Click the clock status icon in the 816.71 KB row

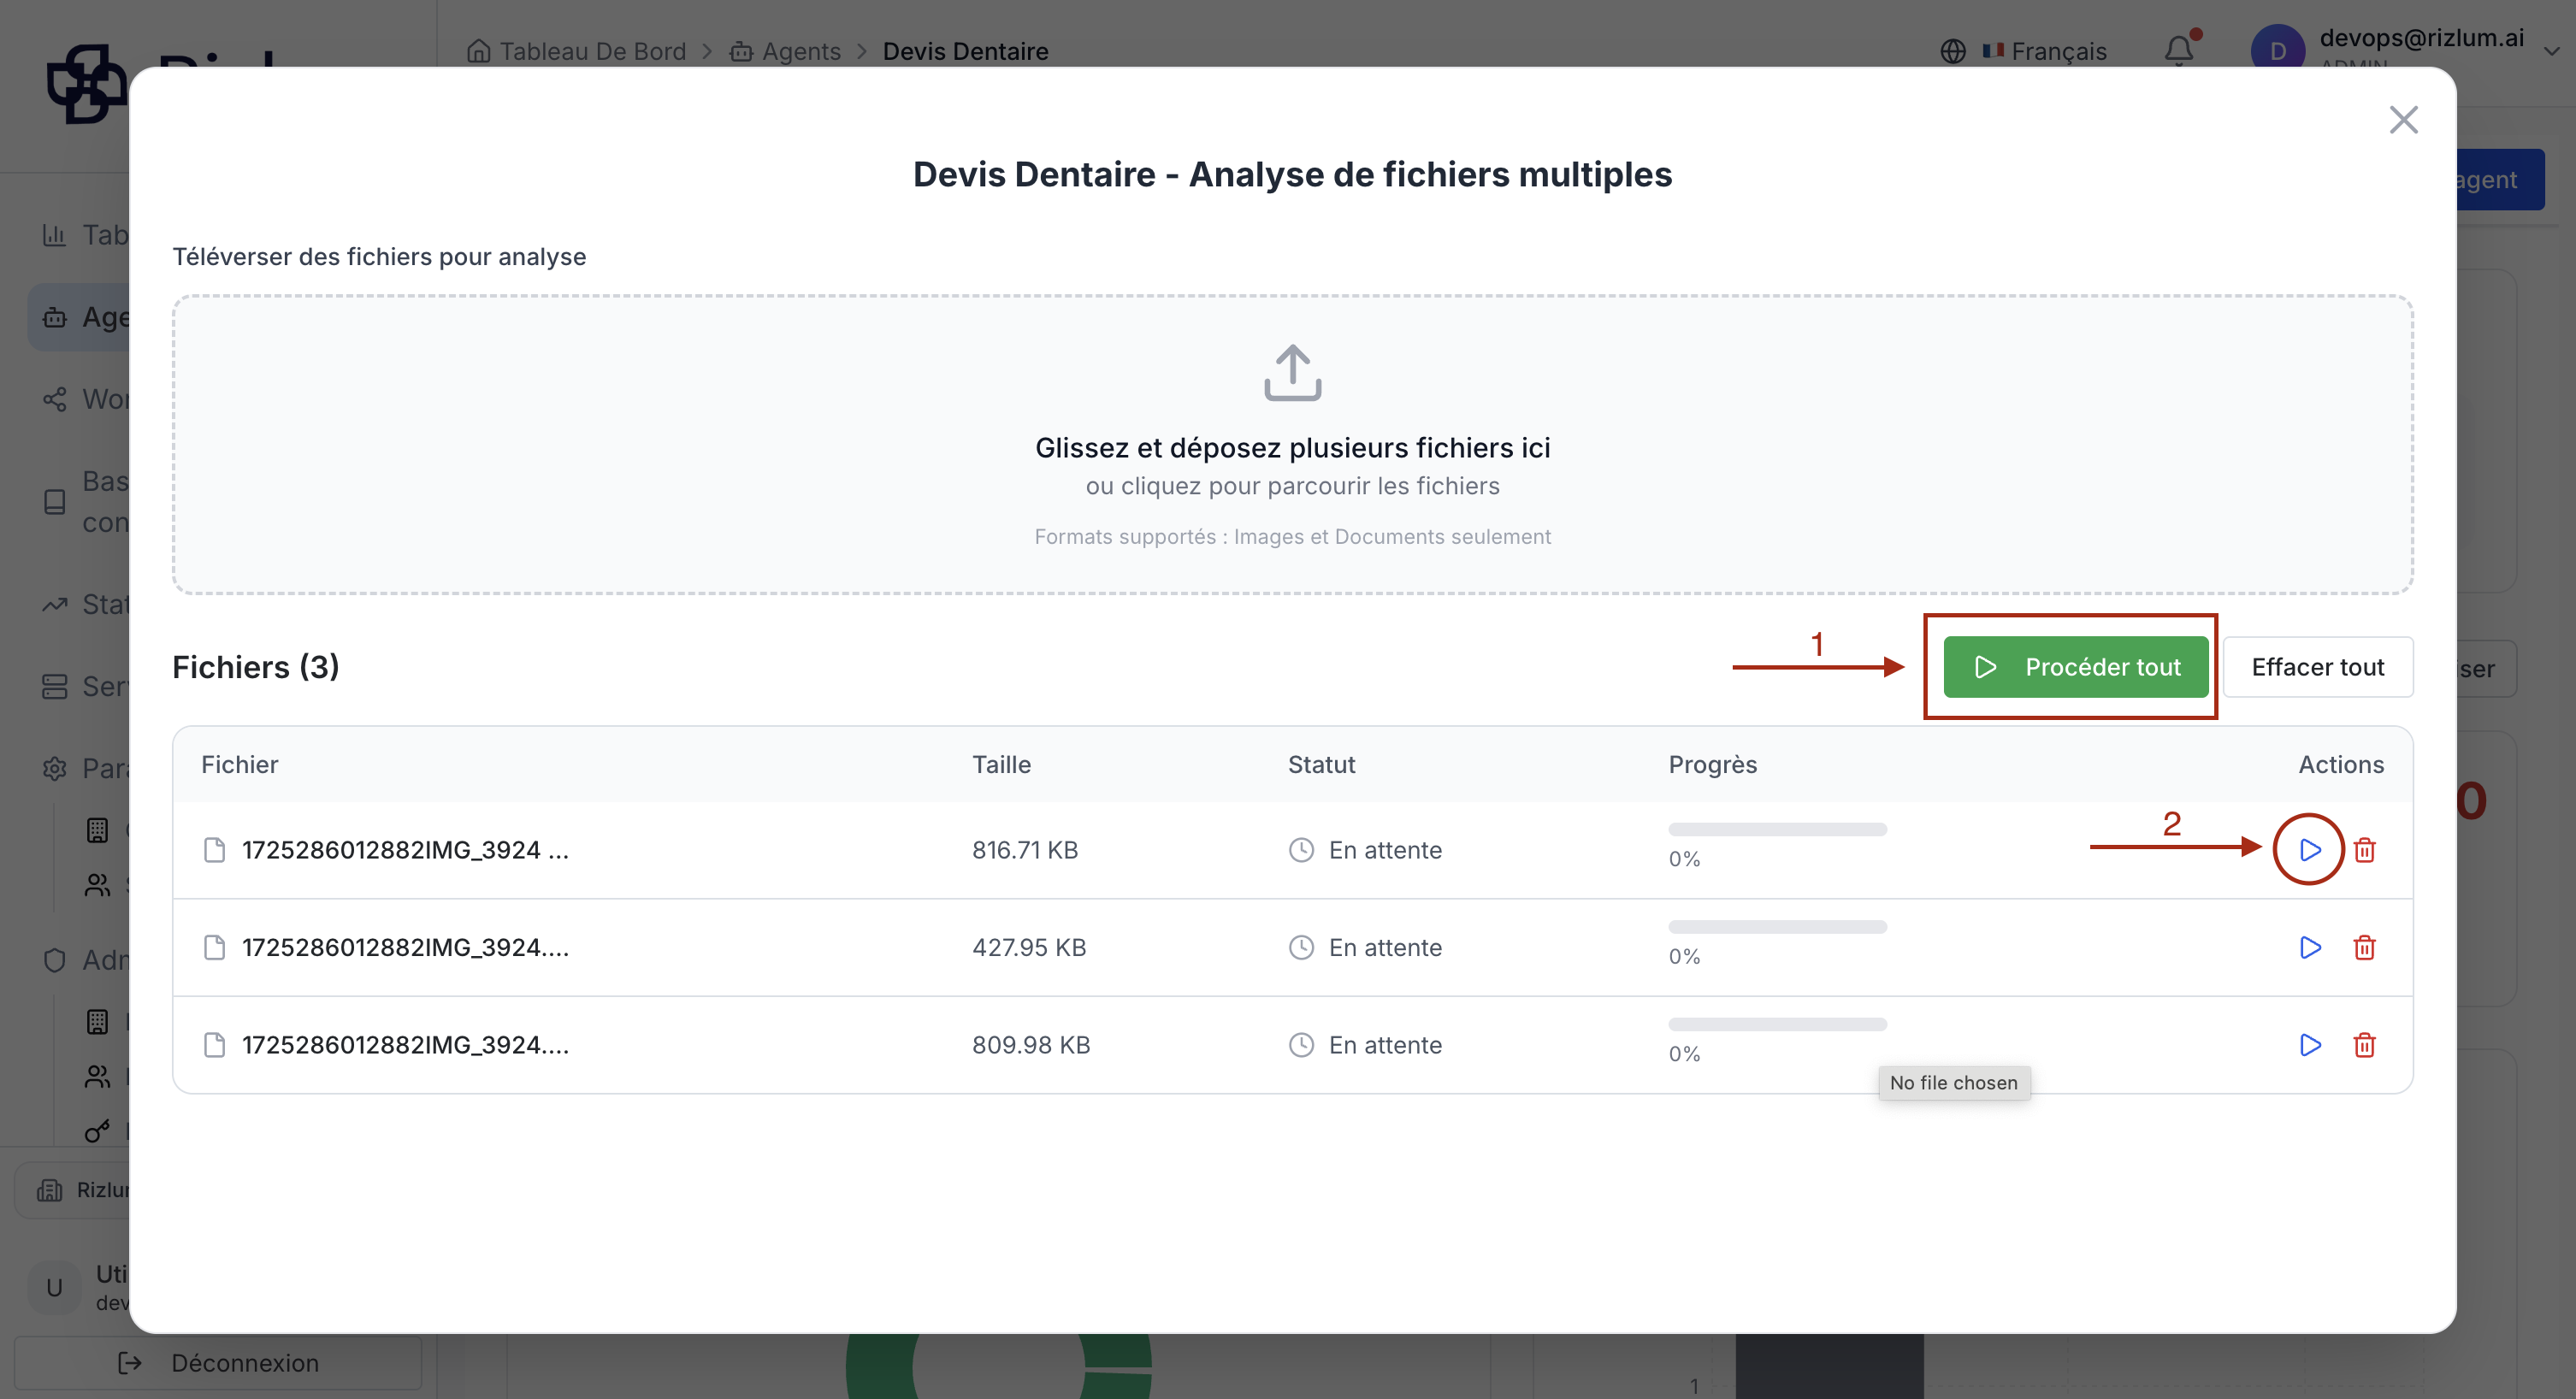(x=1301, y=850)
